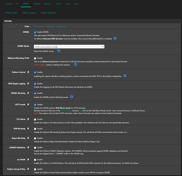Click info icon next to Enable DNSBL description
Screen dimensions: 182x176
pyautogui.click(x=115, y=38)
